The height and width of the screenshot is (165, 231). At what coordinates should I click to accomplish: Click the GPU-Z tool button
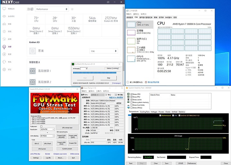coord(37,143)
